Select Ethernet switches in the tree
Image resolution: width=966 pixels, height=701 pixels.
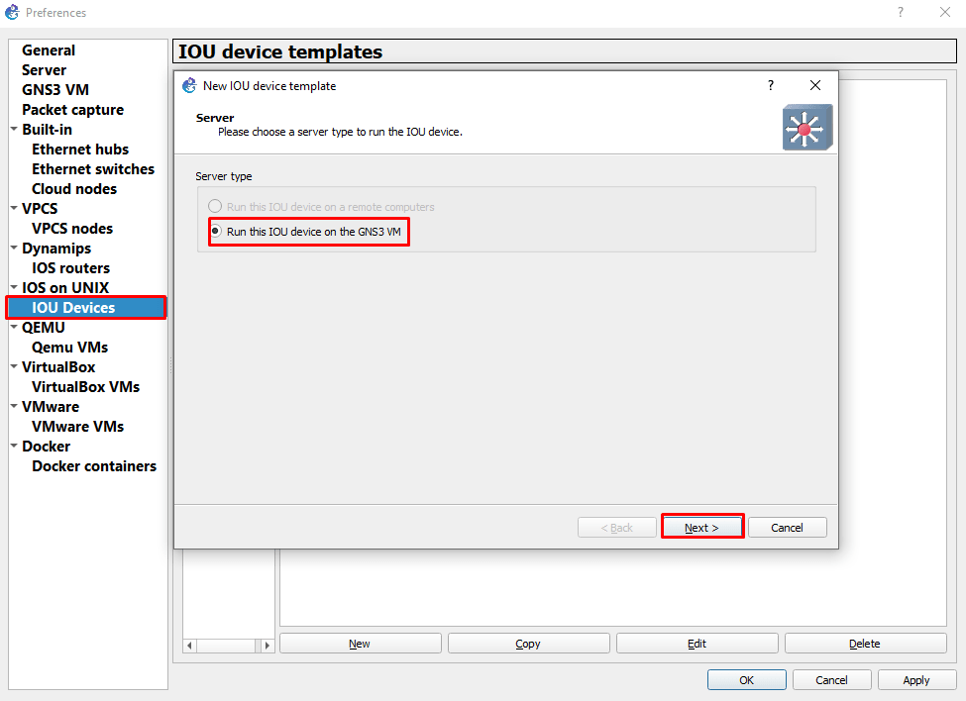pyautogui.click(x=93, y=169)
